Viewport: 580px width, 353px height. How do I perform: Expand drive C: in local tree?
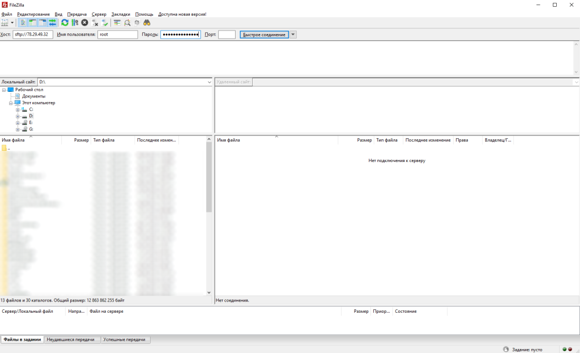point(18,110)
